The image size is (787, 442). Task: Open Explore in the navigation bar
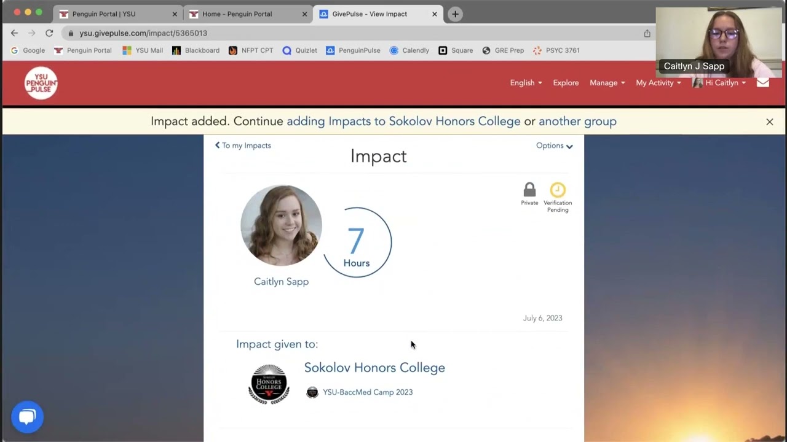click(566, 83)
